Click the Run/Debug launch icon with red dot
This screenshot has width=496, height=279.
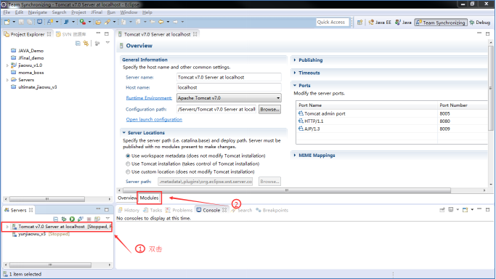pos(83,22)
